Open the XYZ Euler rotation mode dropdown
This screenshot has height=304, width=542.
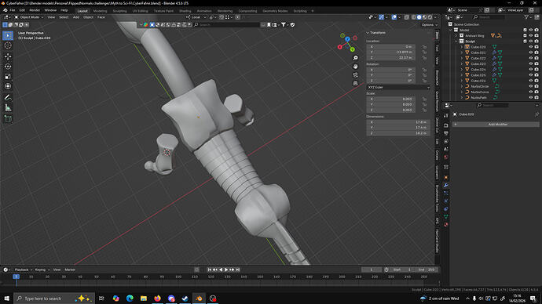tap(398, 87)
